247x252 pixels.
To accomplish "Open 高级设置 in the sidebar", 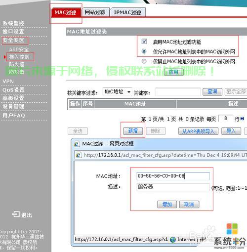I will point(13,98).
